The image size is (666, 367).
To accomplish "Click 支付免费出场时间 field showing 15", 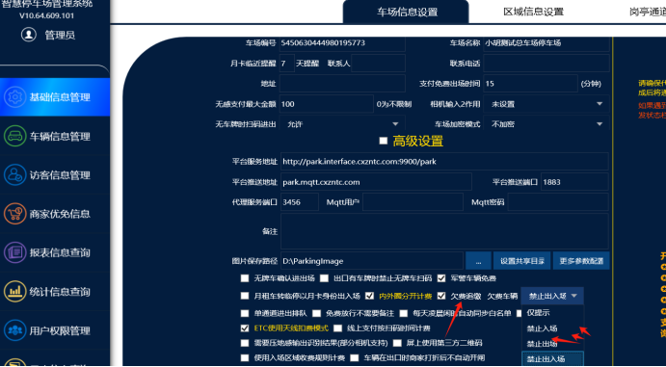I will (530, 84).
